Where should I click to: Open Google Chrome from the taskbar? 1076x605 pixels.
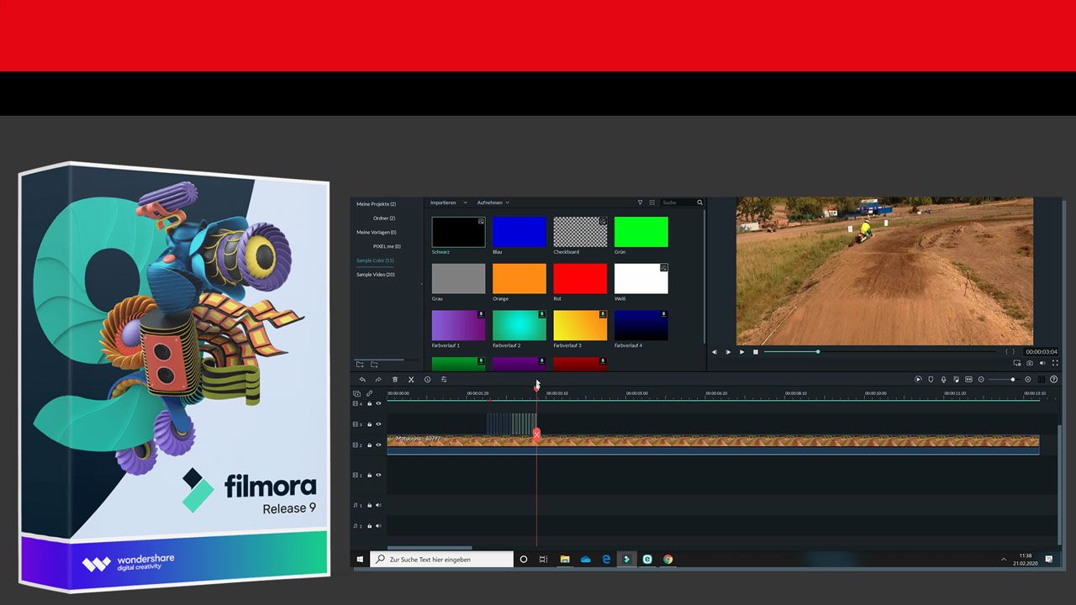pyautogui.click(x=668, y=559)
